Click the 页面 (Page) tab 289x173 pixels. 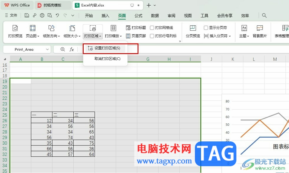click(x=122, y=16)
